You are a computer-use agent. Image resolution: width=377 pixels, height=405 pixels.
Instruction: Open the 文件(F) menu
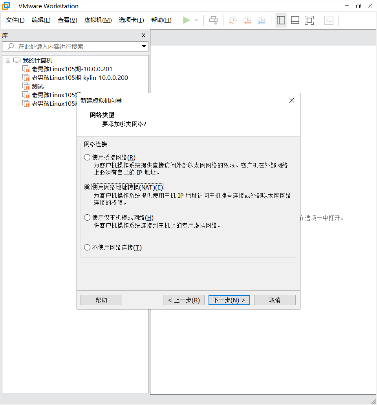point(15,20)
